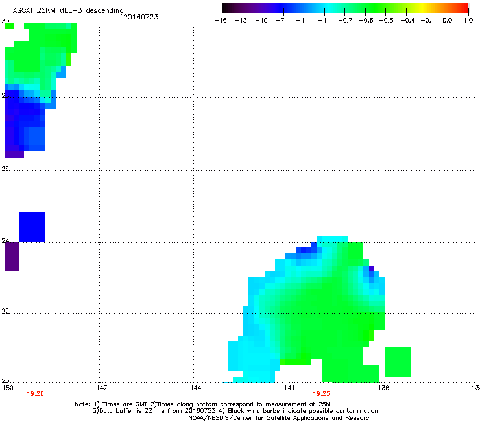The image size is (480, 422).
Task: Click the 'Data buffer is 22 hrs' note
Action: pyautogui.click(x=235, y=411)
